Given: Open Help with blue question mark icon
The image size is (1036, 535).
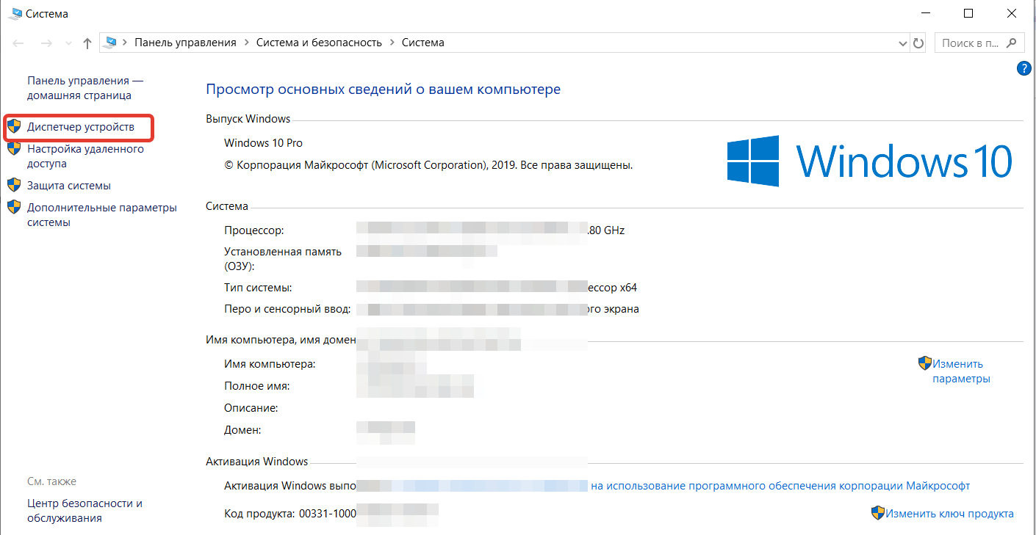Looking at the screenshot, I should [x=1024, y=68].
